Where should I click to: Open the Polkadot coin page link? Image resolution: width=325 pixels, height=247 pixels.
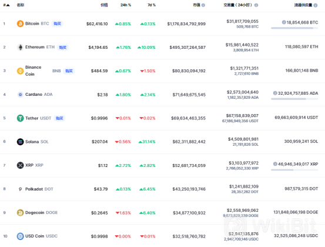[x=34, y=189]
